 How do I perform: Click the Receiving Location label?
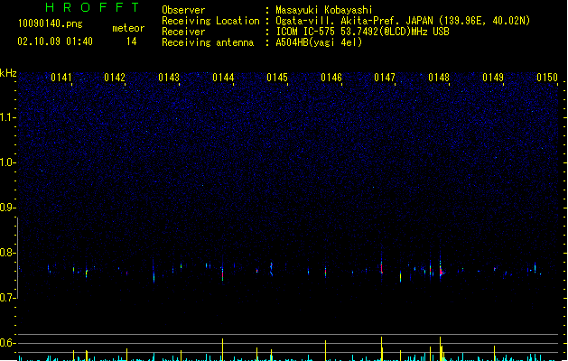tap(210, 21)
